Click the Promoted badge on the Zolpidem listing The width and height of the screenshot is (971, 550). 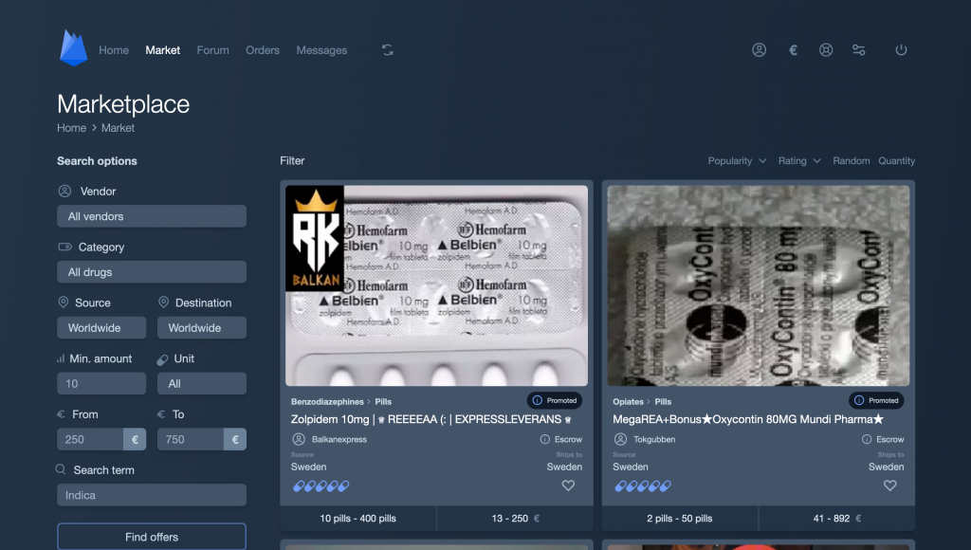click(x=555, y=401)
